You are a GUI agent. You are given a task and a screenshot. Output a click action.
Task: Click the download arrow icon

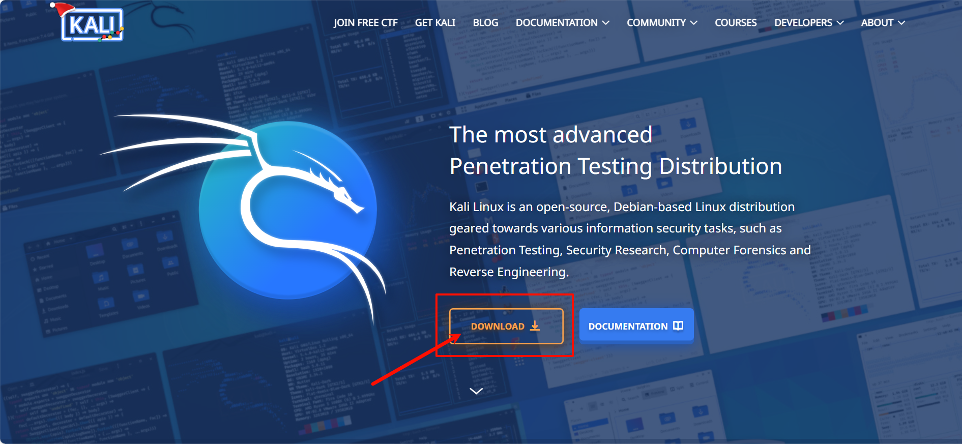coord(535,326)
